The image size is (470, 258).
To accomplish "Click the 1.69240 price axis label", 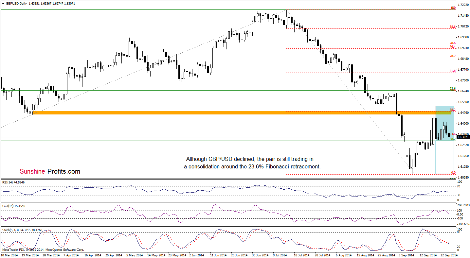I will [x=463, y=48].
